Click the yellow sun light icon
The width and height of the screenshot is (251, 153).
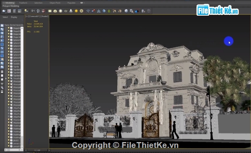(x=76, y=11)
